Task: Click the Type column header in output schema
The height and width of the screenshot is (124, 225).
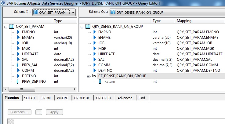Action: (x=163, y=21)
